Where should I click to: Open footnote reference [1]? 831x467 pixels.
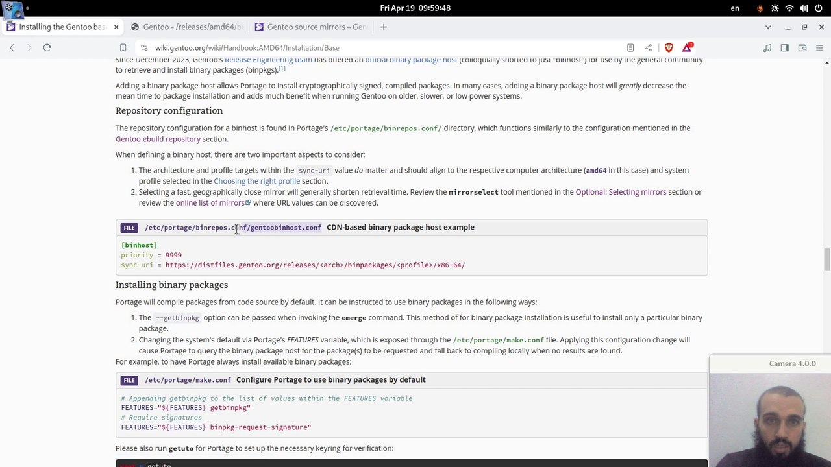coord(282,68)
